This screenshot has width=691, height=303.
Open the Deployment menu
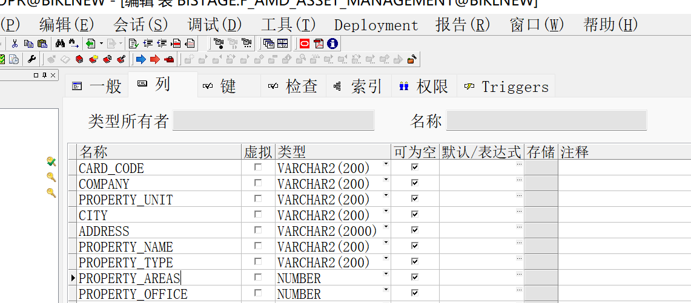(376, 25)
